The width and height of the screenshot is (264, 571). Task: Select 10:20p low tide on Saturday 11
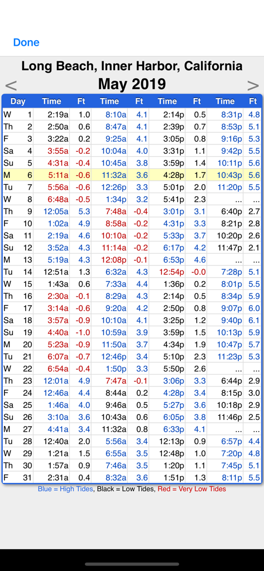point(229,236)
